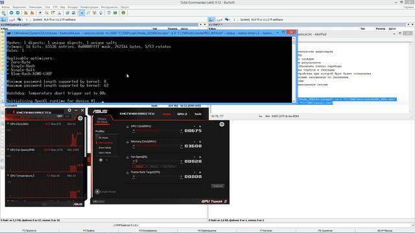Screen dimensions: 415x233
Task: Click F7 Каталог button
Action: pyautogui.click(x=267, y=230)
